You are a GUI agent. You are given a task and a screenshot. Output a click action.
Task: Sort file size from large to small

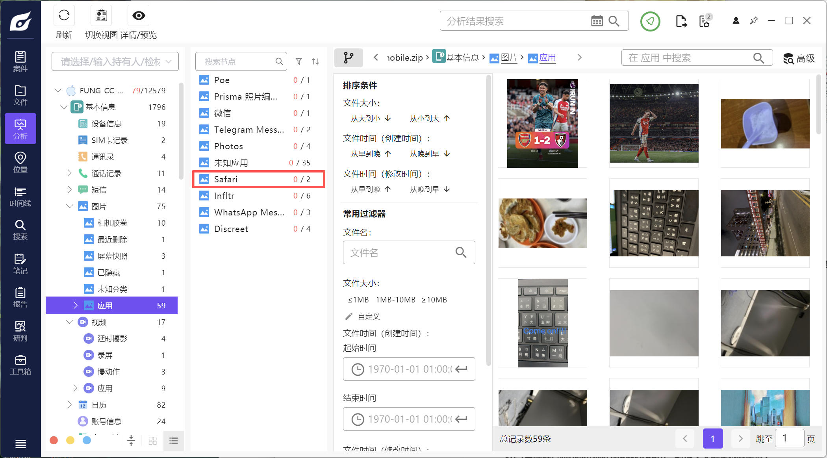[x=371, y=119]
